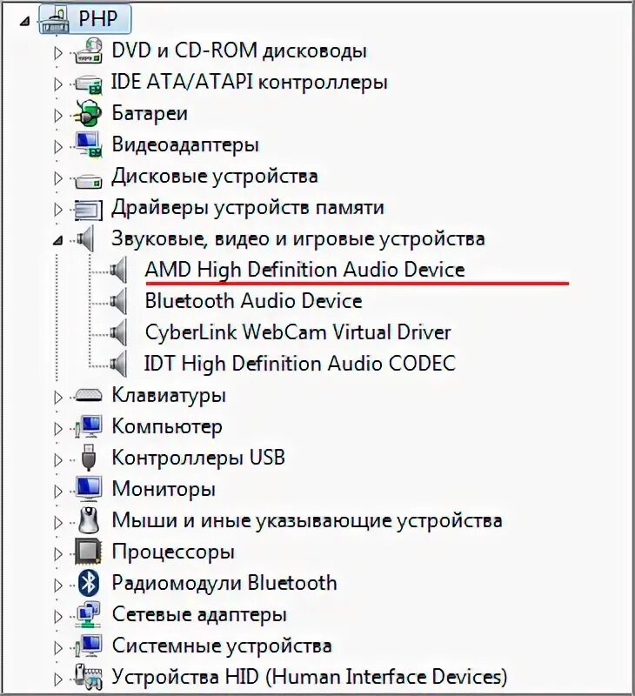Expand the IDE ATA/ATAPI контроллеры node

click(58, 83)
